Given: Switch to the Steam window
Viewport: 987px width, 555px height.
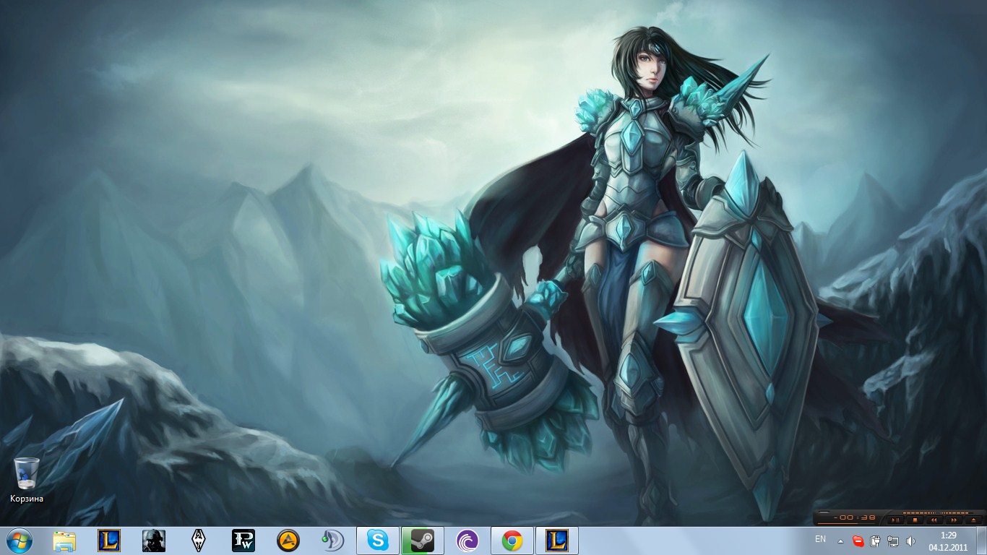Looking at the screenshot, I should pyautogui.click(x=423, y=541).
